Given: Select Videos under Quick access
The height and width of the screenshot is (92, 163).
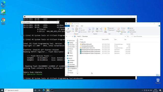Looking at the screenshot, I should click(x=71, y=53).
